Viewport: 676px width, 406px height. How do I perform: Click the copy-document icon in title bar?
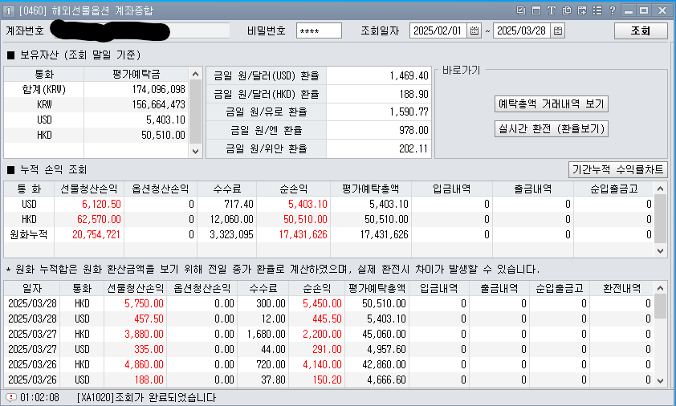(567, 10)
